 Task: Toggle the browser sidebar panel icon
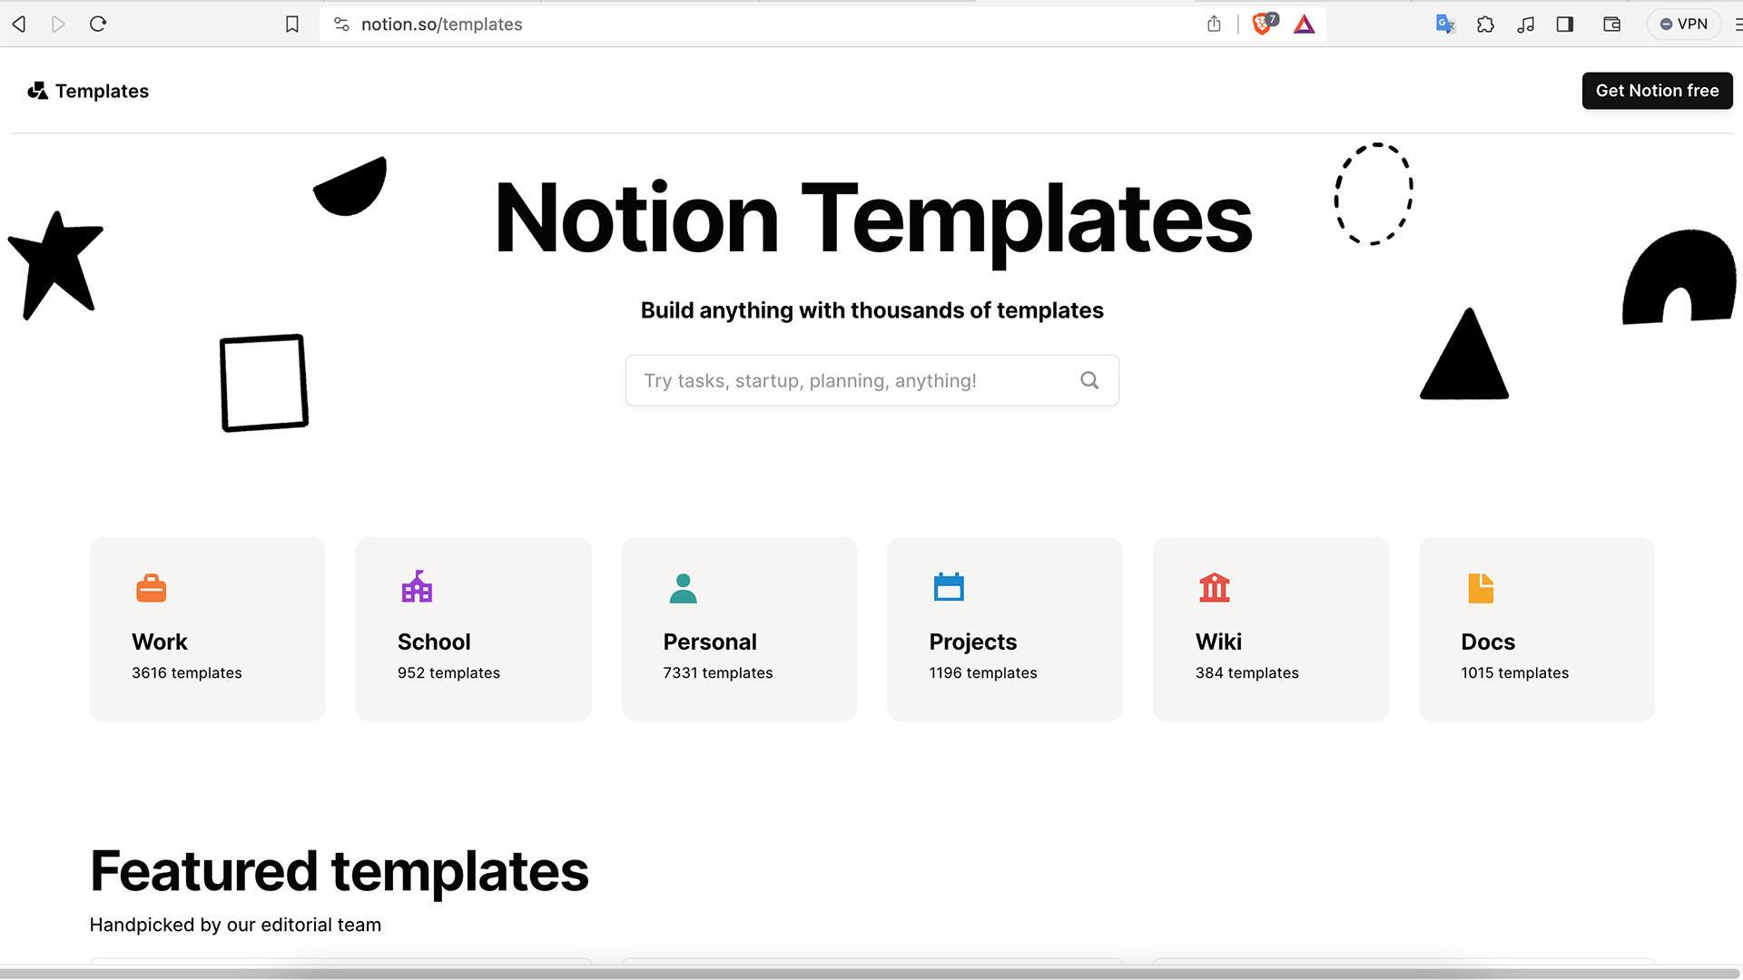point(1564,24)
